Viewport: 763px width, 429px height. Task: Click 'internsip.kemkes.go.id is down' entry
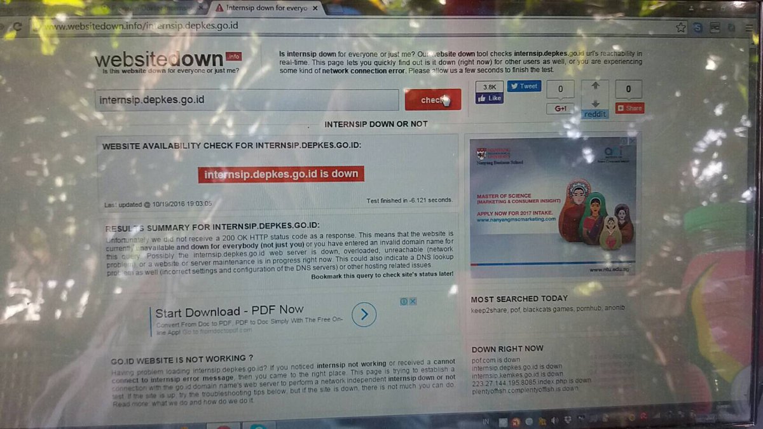click(x=518, y=375)
